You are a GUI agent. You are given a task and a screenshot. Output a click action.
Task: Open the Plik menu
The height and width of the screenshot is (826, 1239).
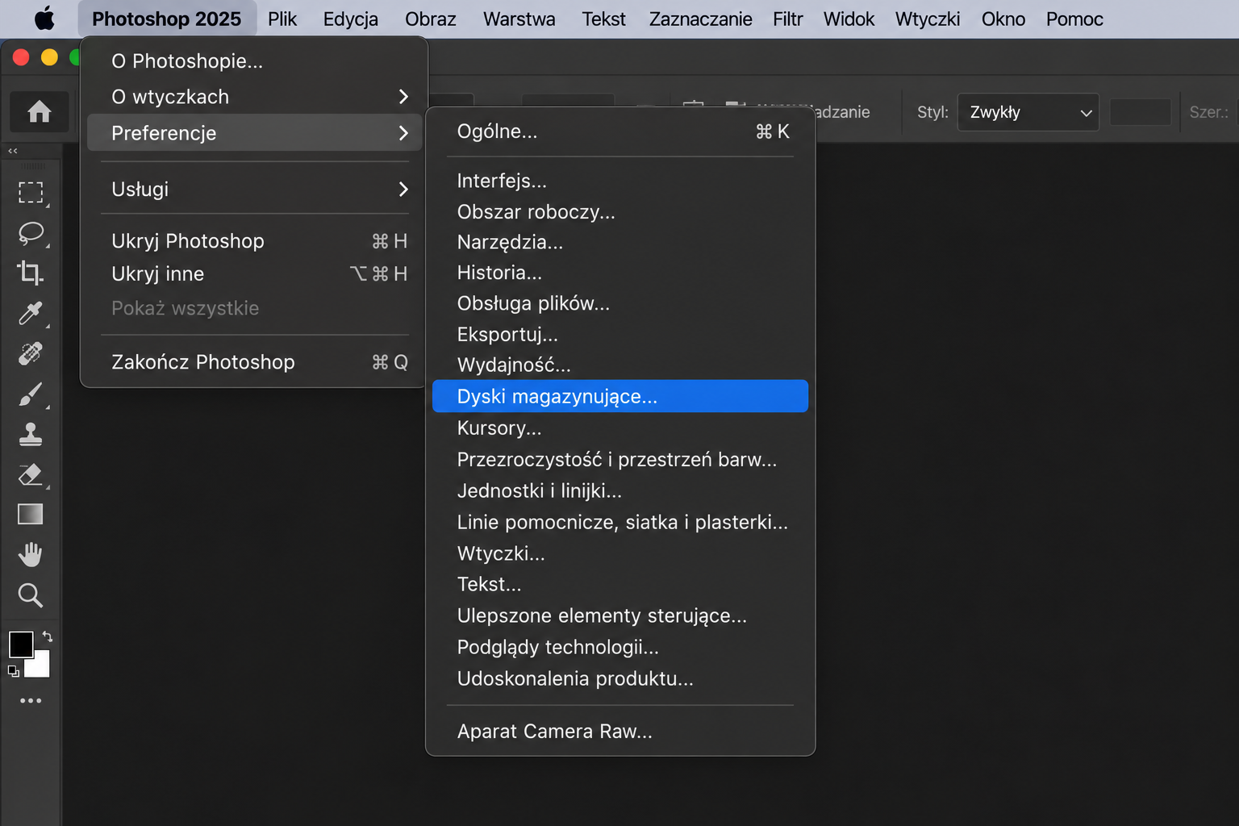[282, 19]
